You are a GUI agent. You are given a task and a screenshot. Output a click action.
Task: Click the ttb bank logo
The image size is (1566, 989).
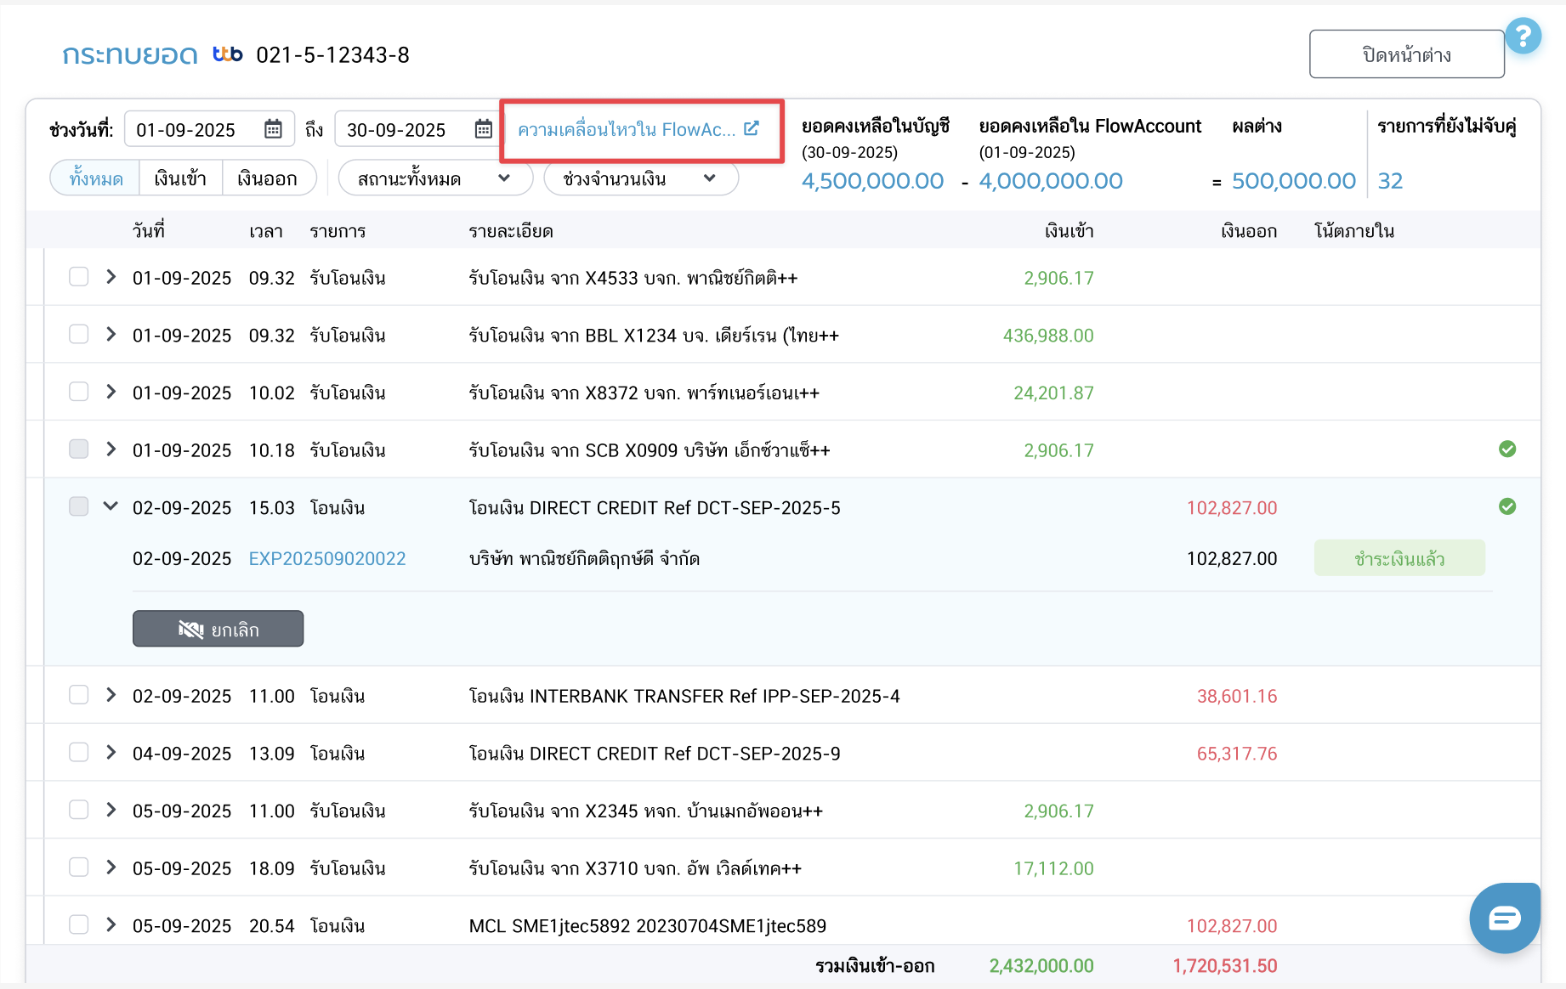pyautogui.click(x=227, y=54)
